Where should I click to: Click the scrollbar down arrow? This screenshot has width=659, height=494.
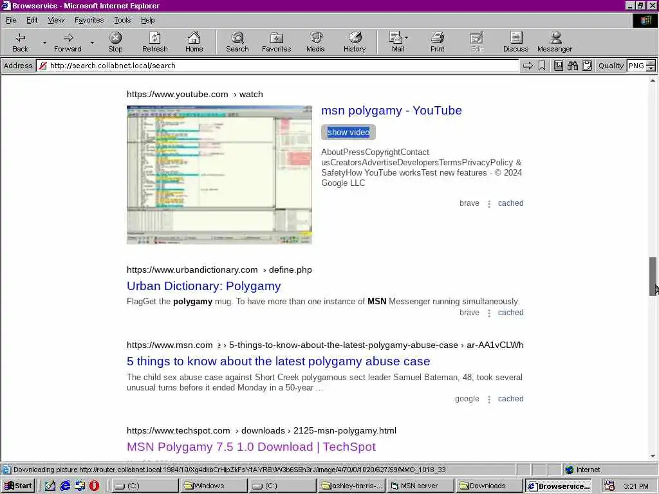[x=653, y=456]
